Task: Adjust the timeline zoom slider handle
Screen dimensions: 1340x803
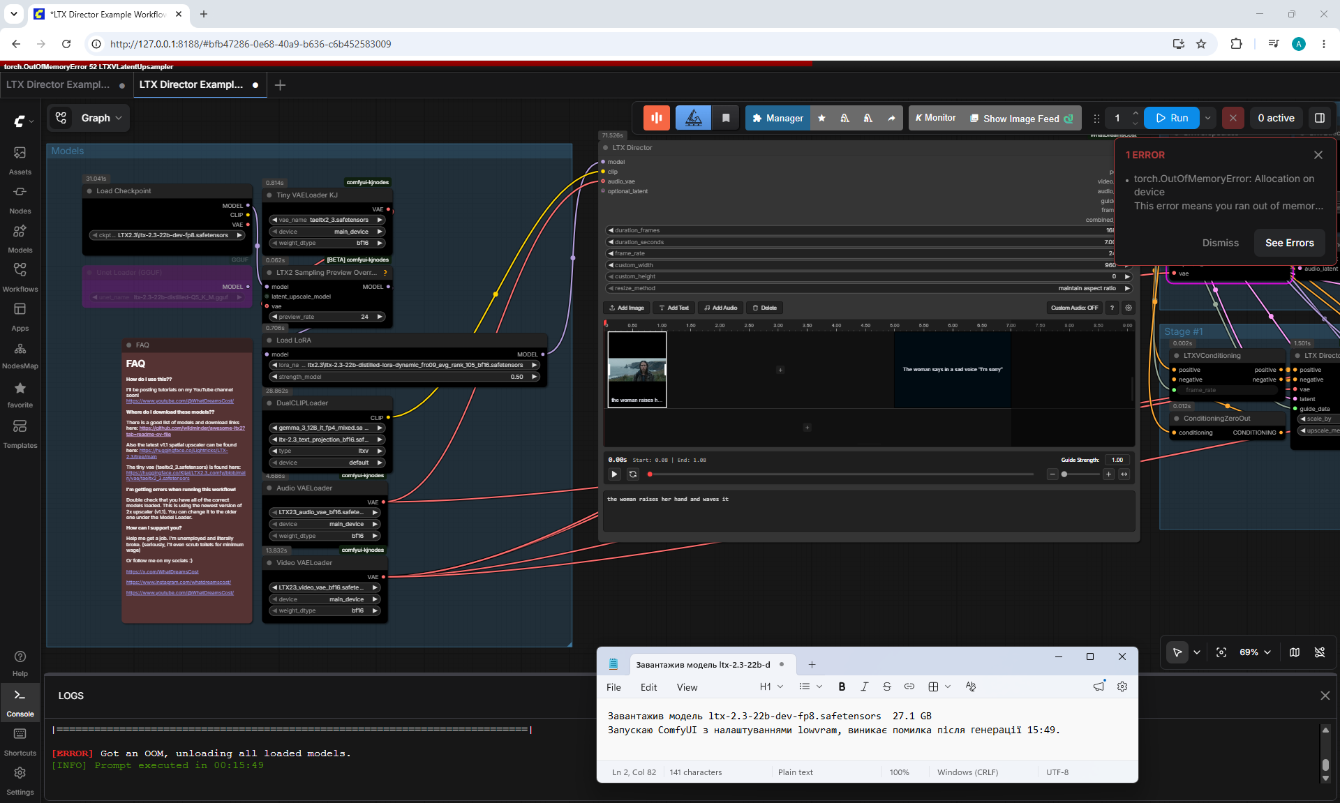Action: coord(1064,474)
